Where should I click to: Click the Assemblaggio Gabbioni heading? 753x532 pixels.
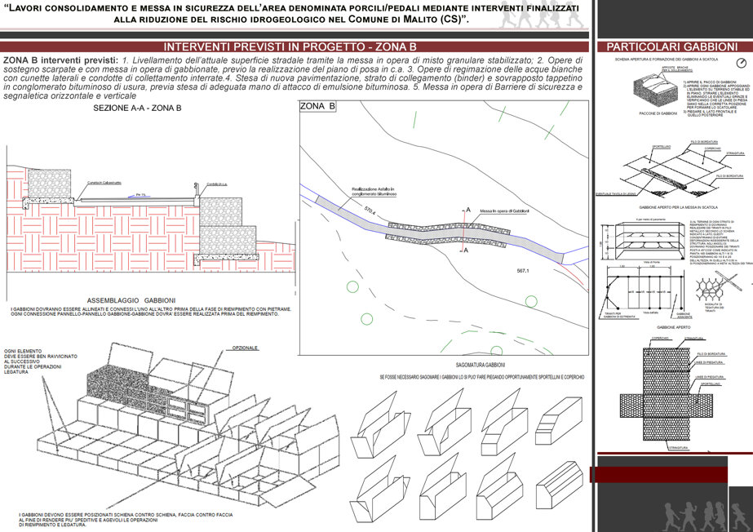(x=131, y=300)
